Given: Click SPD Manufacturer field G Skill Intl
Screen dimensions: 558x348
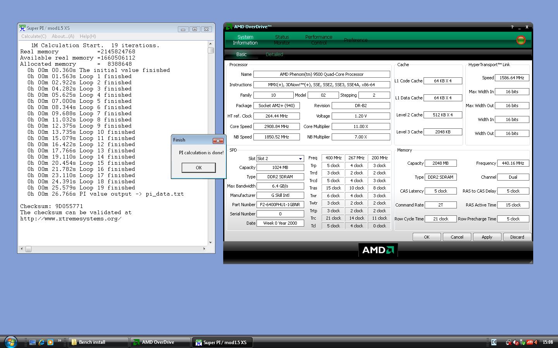Looking at the screenshot, I should 280,195.
